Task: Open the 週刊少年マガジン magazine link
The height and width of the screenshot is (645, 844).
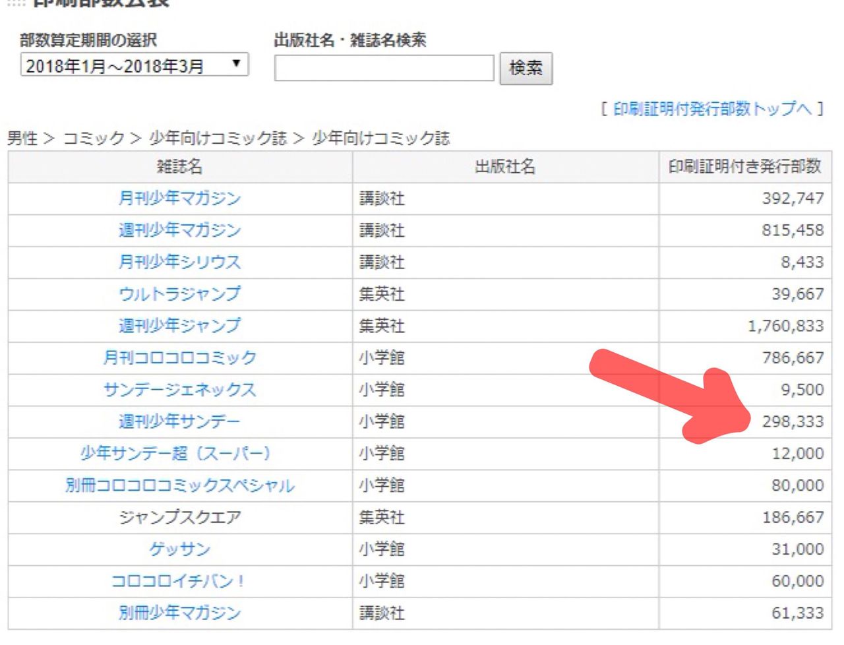Action: pyautogui.click(x=179, y=230)
